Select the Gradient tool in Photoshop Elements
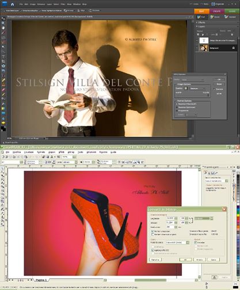This screenshot has width=240, height=290. tap(3, 109)
